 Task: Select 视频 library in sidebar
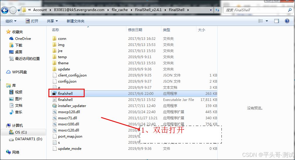click(16, 92)
